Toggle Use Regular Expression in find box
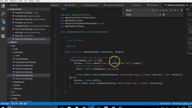This screenshot has height=108, width=192. pos(156,10)
